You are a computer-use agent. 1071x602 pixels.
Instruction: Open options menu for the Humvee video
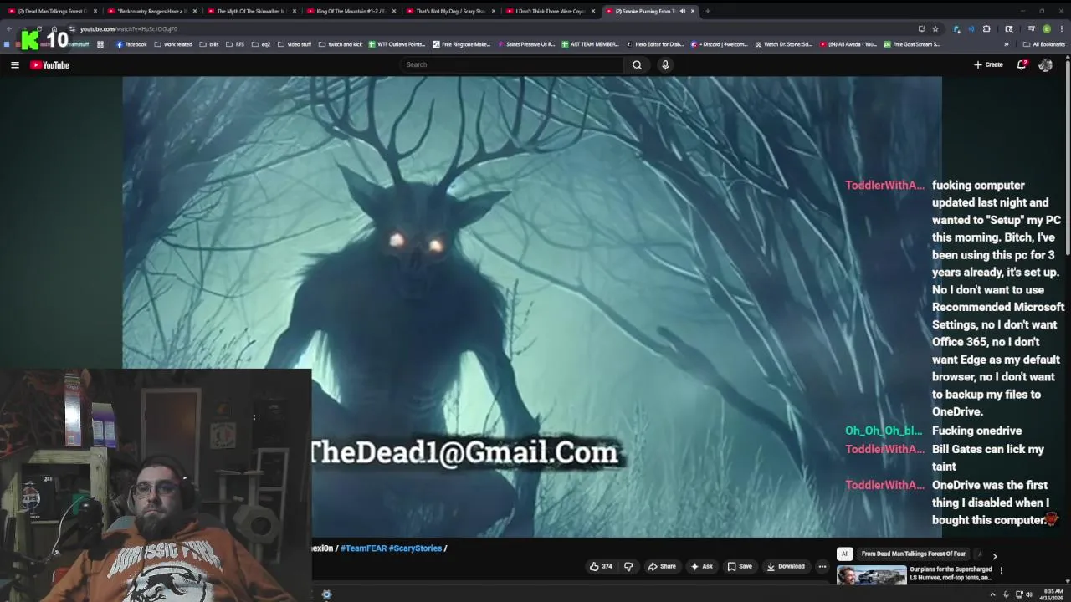tap(1002, 570)
